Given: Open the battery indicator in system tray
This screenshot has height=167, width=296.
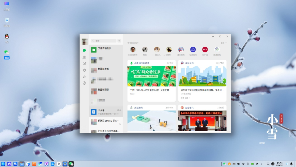Looking at the screenshot, I should coord(252,164).
